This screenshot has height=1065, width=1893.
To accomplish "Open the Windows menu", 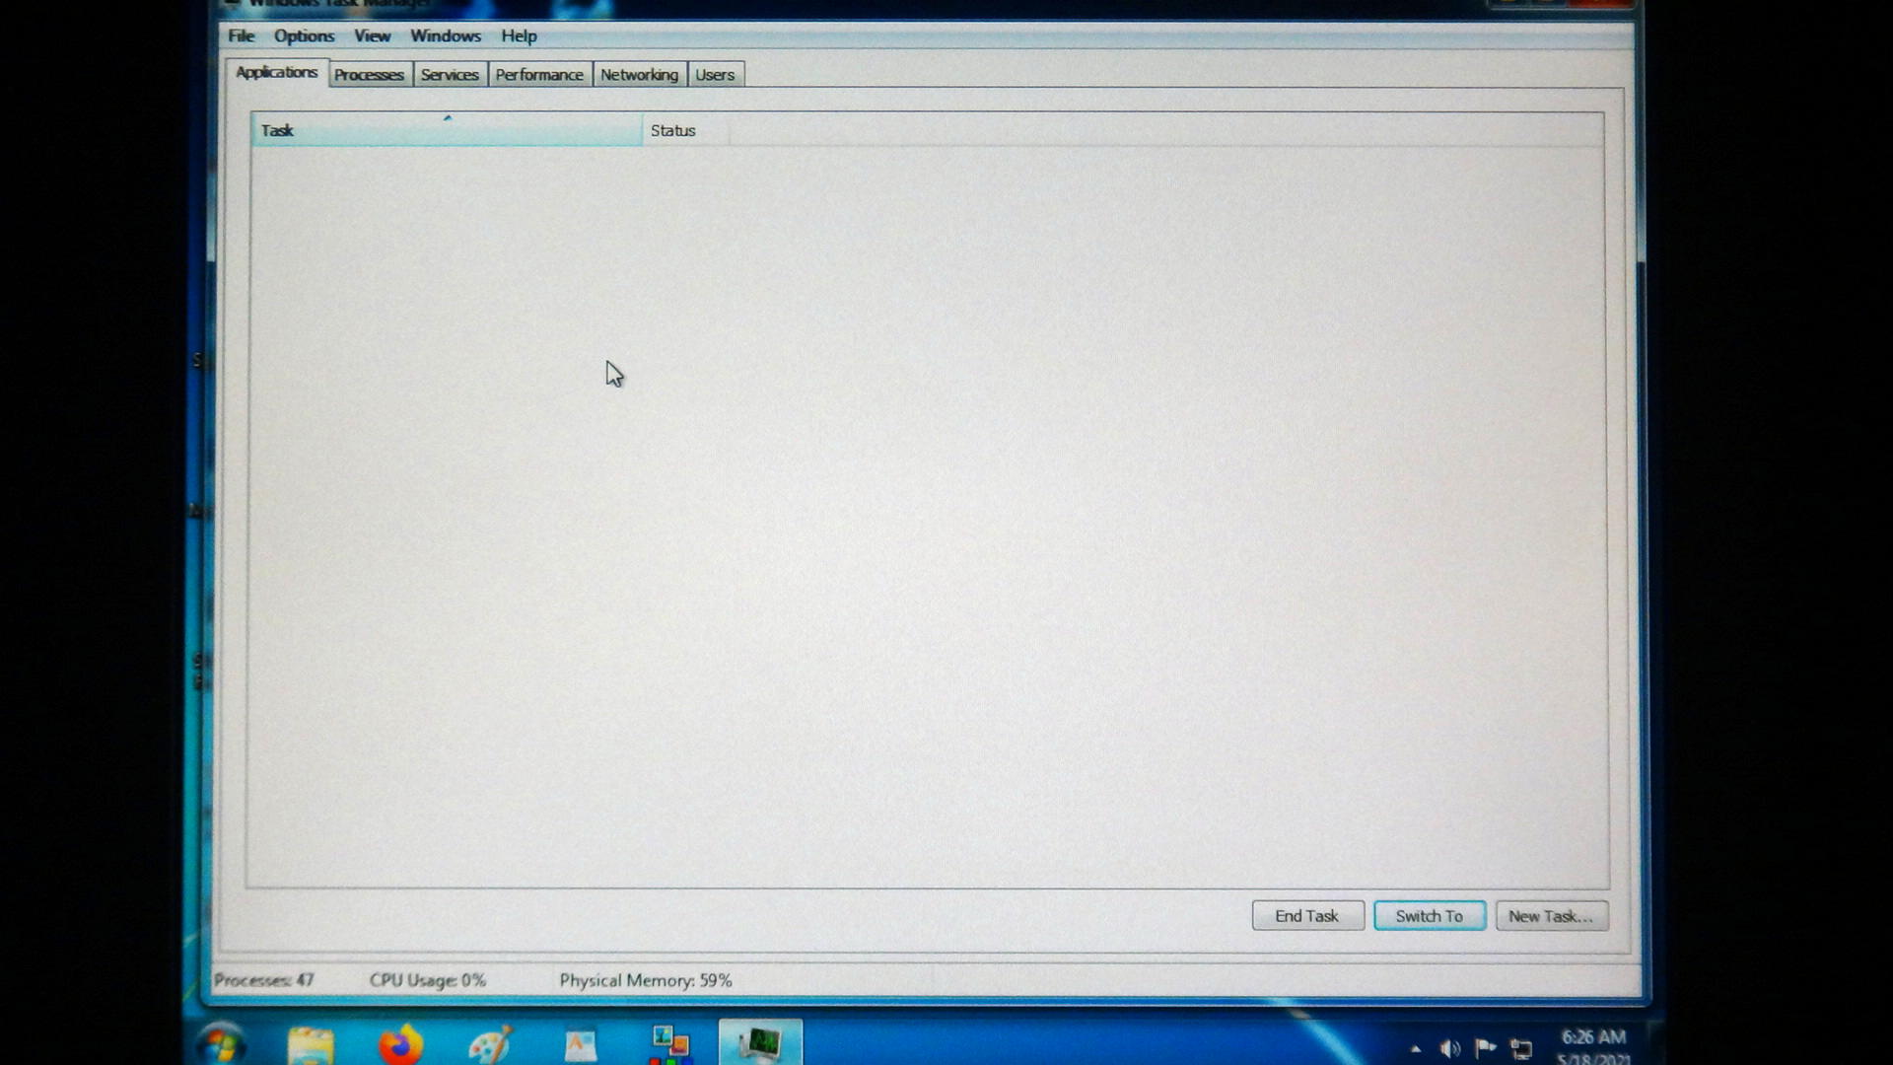I will click(x=446, y=35).
